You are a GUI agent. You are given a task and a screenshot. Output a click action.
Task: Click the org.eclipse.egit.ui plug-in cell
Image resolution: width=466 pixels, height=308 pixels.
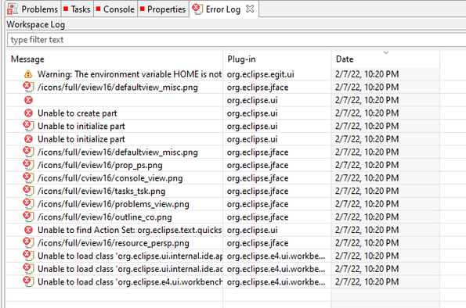261,74
